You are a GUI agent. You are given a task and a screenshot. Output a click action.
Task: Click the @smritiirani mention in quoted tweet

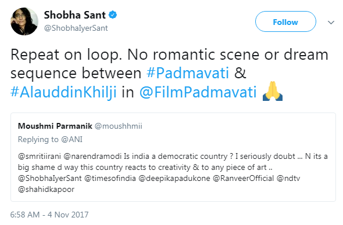click(40, 156)
